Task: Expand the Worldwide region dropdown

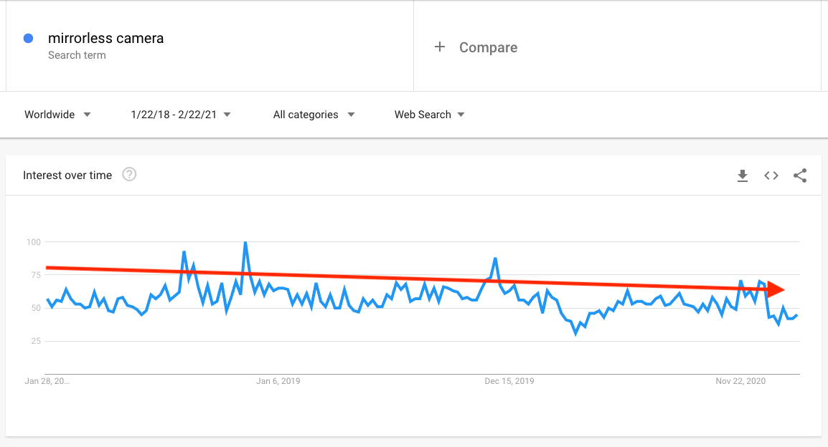Action: (x=57, y=115)
